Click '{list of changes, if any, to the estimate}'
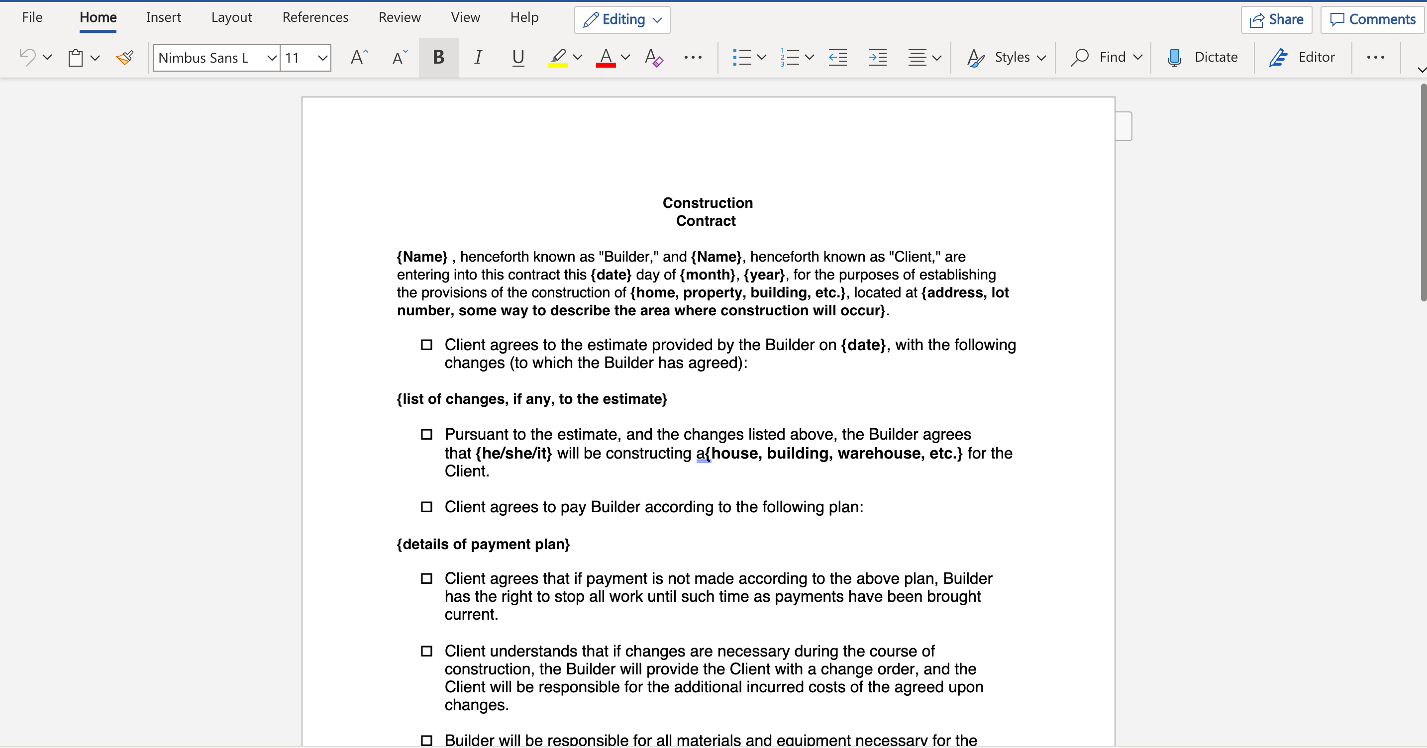Image resolution: width=1427 pixels, height=748 pixels. 532,399
